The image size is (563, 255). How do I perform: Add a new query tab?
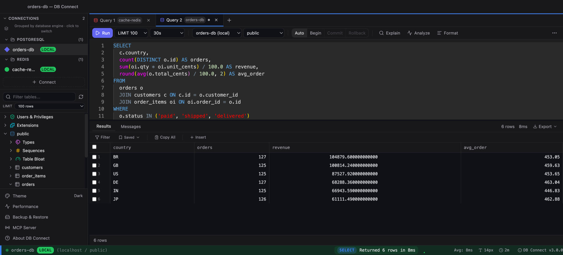(229, 20)
